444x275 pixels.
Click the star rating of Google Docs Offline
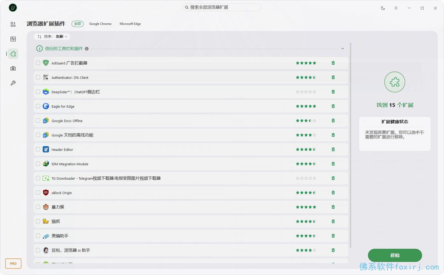point(306,121)
